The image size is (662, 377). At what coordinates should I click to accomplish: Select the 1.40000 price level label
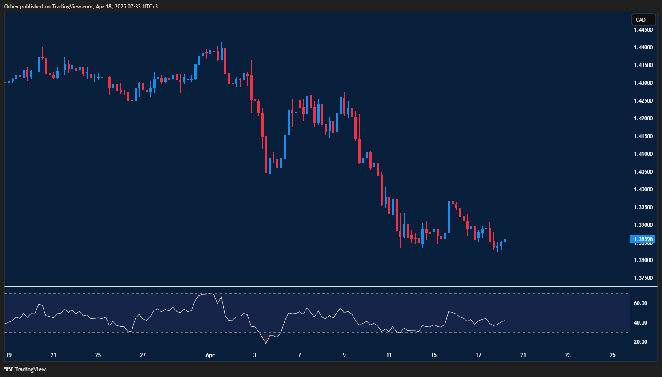[643, 190]
